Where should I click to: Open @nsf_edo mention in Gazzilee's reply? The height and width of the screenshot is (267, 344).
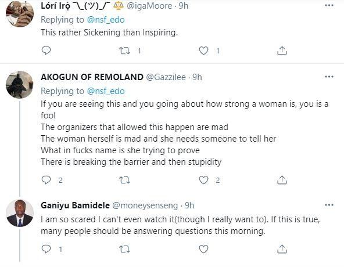106,91
